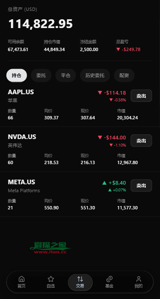Tap the 自选 star icon
The image size is (160, 299).
51,279
